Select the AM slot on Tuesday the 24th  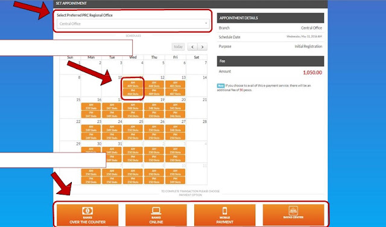112,129
